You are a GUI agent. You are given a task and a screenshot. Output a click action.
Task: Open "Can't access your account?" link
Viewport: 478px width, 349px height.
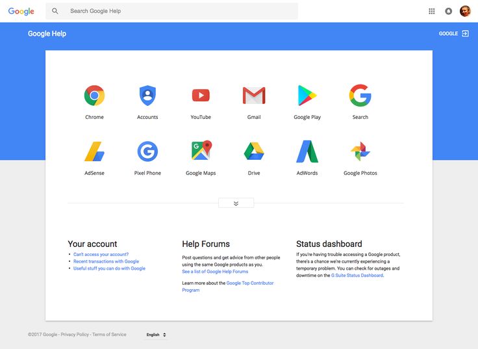pyautogui.click(x=101, y=254)
